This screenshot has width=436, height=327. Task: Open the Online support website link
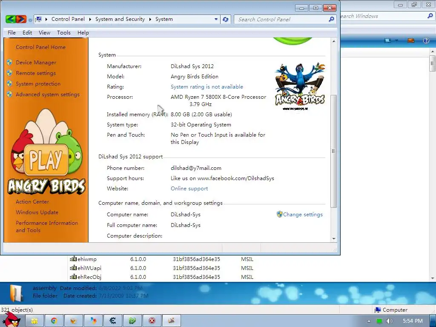[189, 189]
